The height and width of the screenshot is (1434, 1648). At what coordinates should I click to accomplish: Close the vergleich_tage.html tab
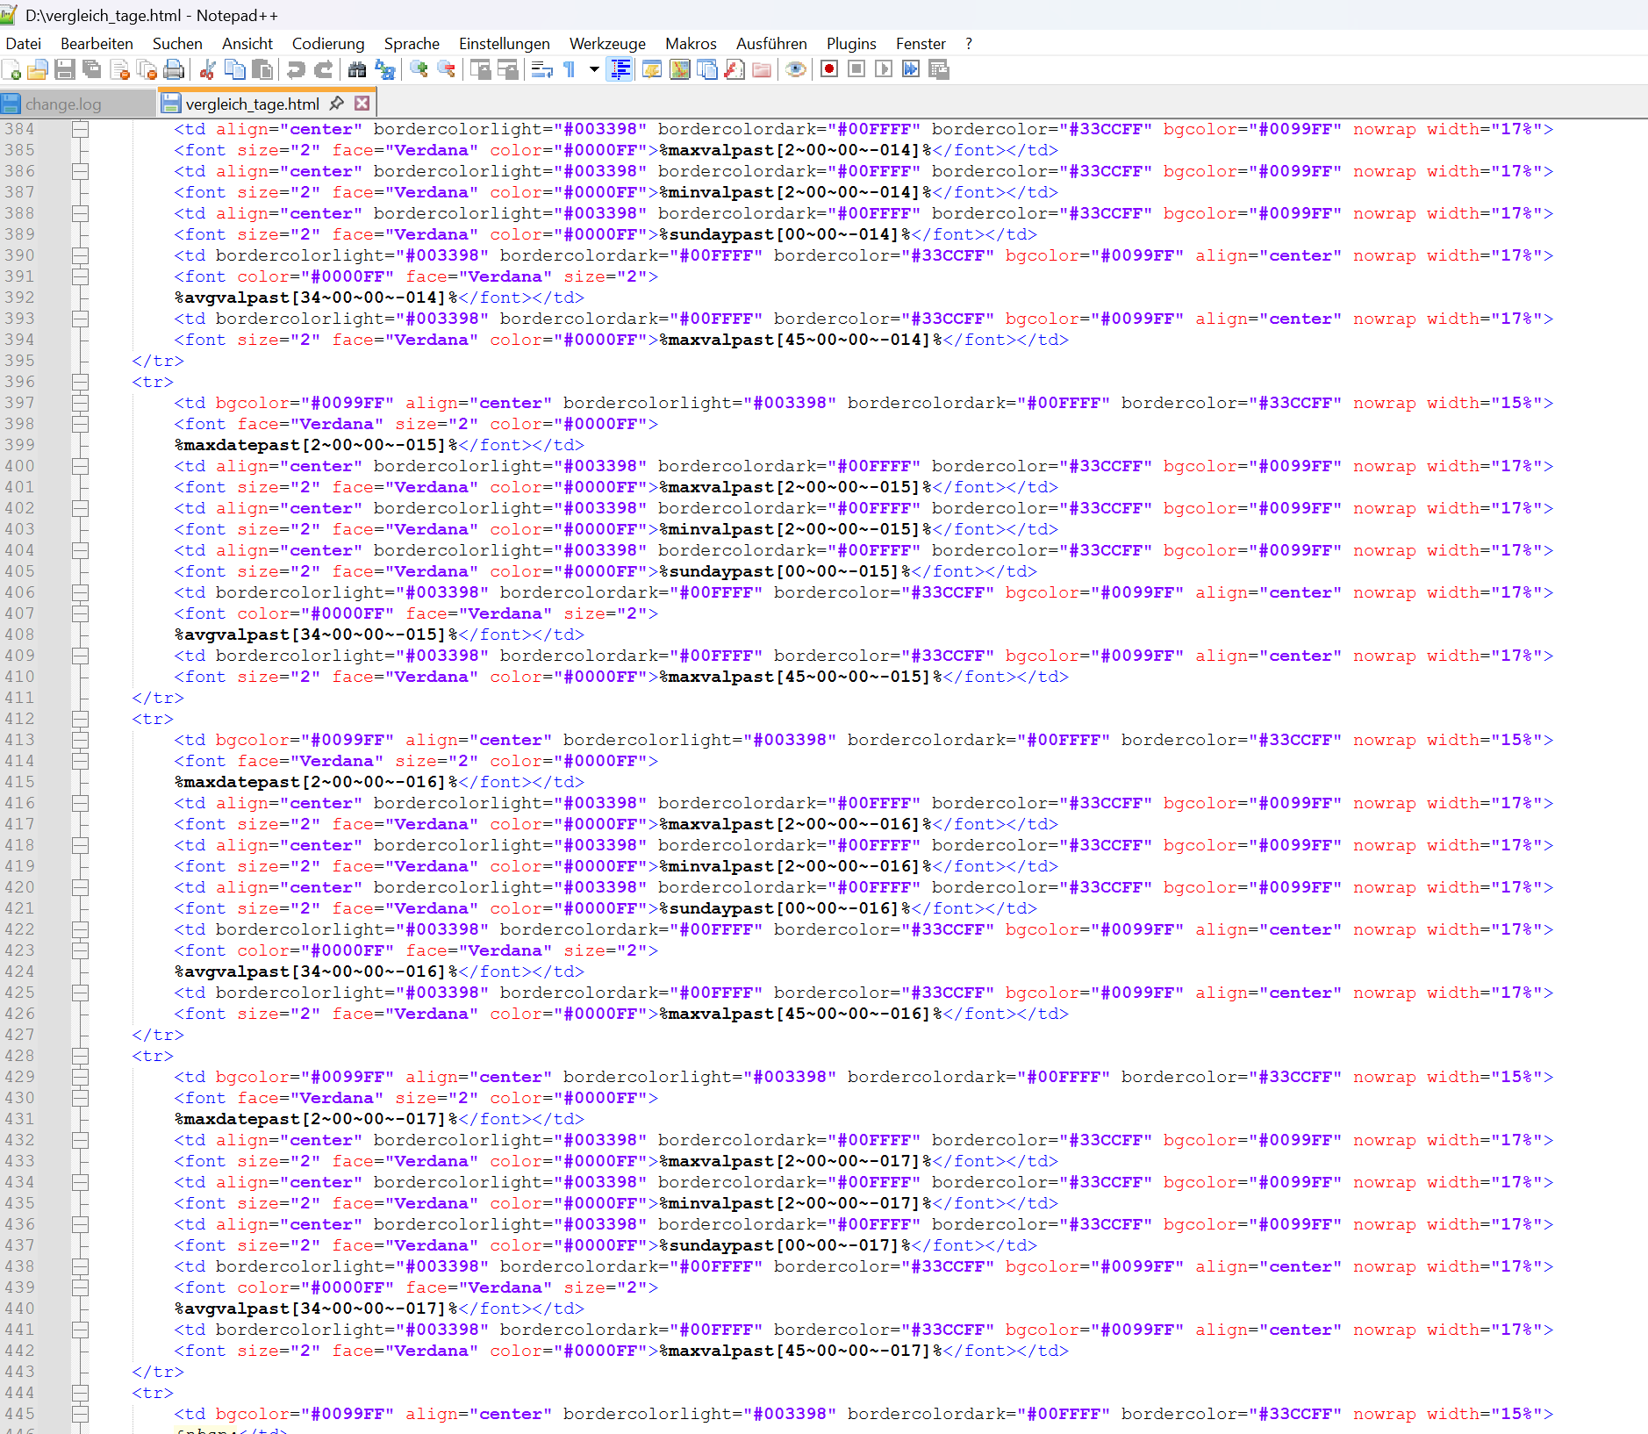(362, 104)
